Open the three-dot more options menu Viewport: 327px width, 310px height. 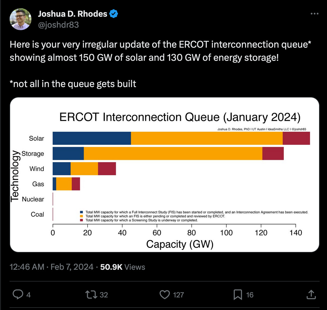pos(314,13)
